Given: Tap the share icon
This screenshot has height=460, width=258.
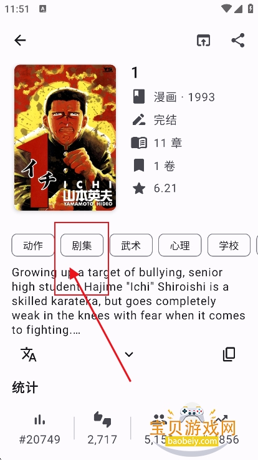Looking at the screenshot, I should pos(238,40).
